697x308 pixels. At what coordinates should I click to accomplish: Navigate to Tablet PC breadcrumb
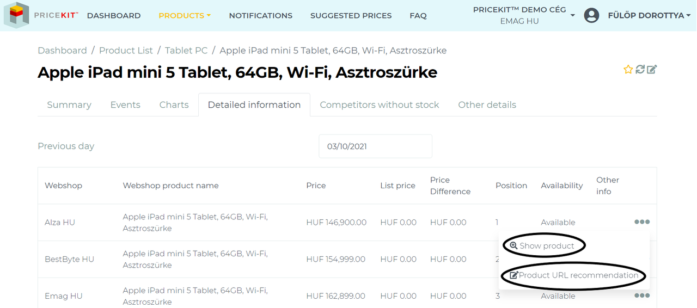(x=186, y=51)
